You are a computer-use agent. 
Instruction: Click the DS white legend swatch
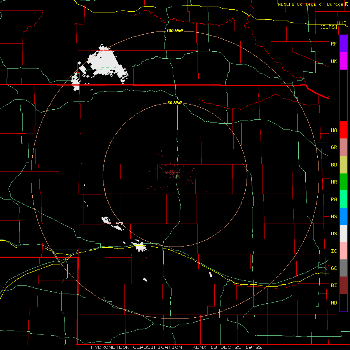click(343, 233)
